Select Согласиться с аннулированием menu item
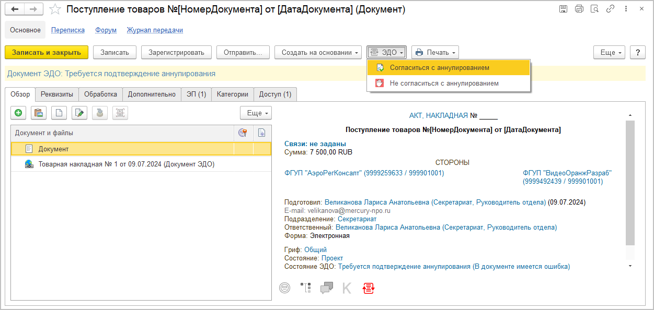The height and width of the screenshot is (310, 654). point(439,68)
